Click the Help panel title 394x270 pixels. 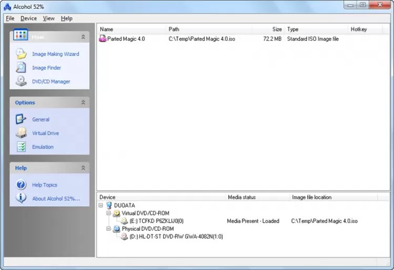click(x=21, y=168)
